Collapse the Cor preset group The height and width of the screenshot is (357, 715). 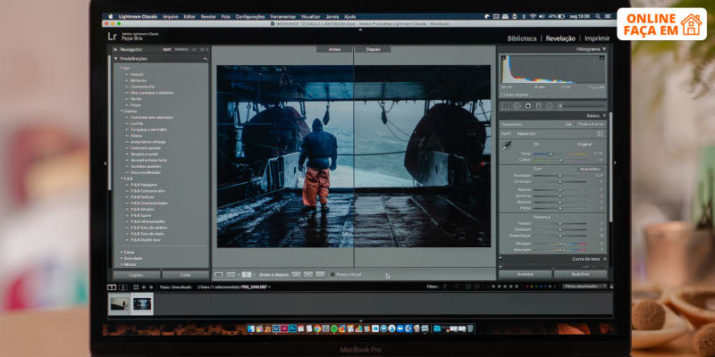pyautogui.click(x=122, y=68)
